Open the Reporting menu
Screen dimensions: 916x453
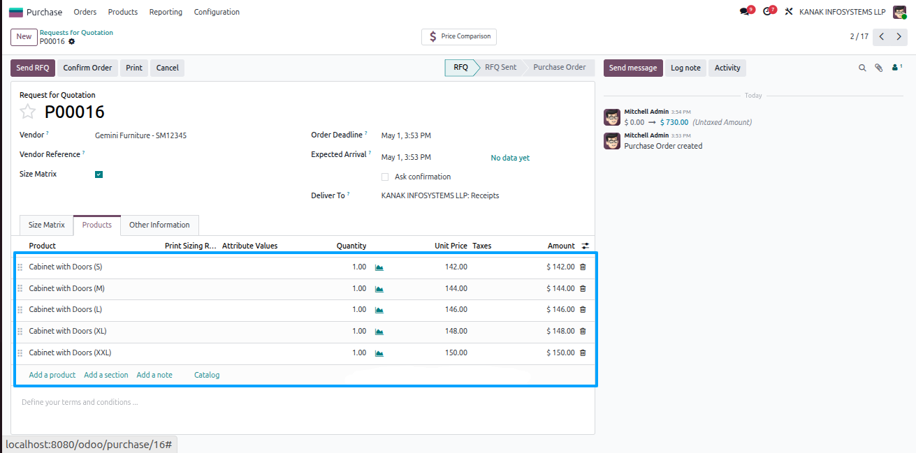pyautogui.click(x=166, y=12)
